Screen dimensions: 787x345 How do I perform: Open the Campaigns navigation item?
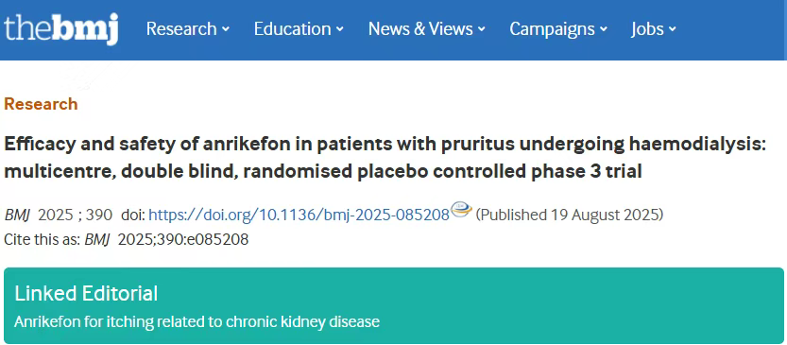553,29
